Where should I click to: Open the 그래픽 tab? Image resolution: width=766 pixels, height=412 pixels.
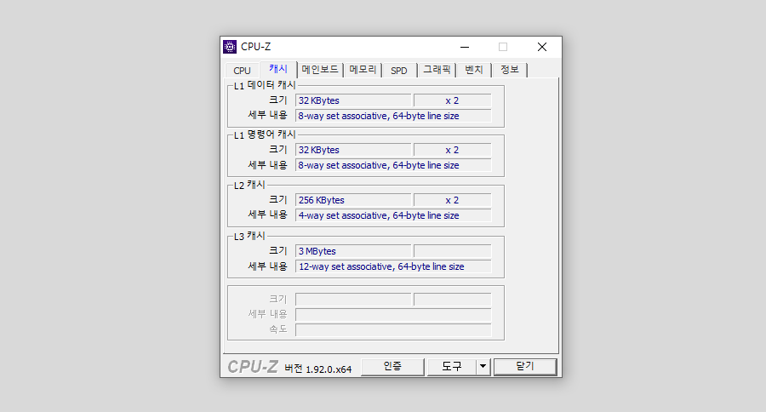pyautogui.click(x=437, y=70)
